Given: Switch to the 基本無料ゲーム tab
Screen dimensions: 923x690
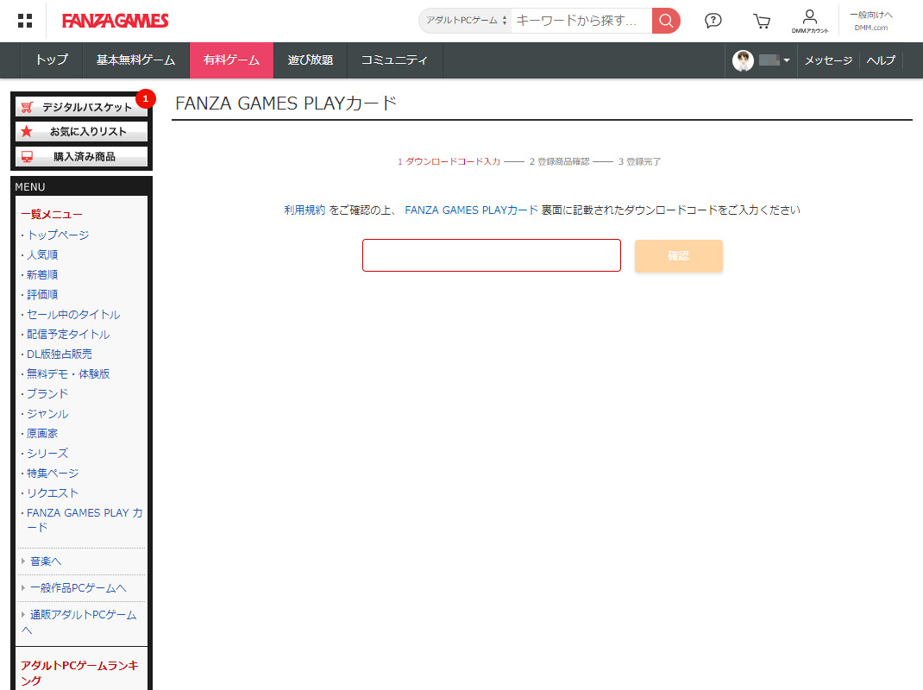Looking at the screenshot, I should point(135,60).
